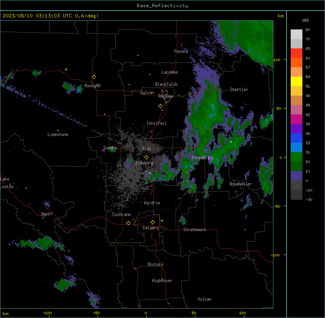Click the Vulcan label
Image resolution: width=325 pixels, height=318 pixels.
click(205, 299)
